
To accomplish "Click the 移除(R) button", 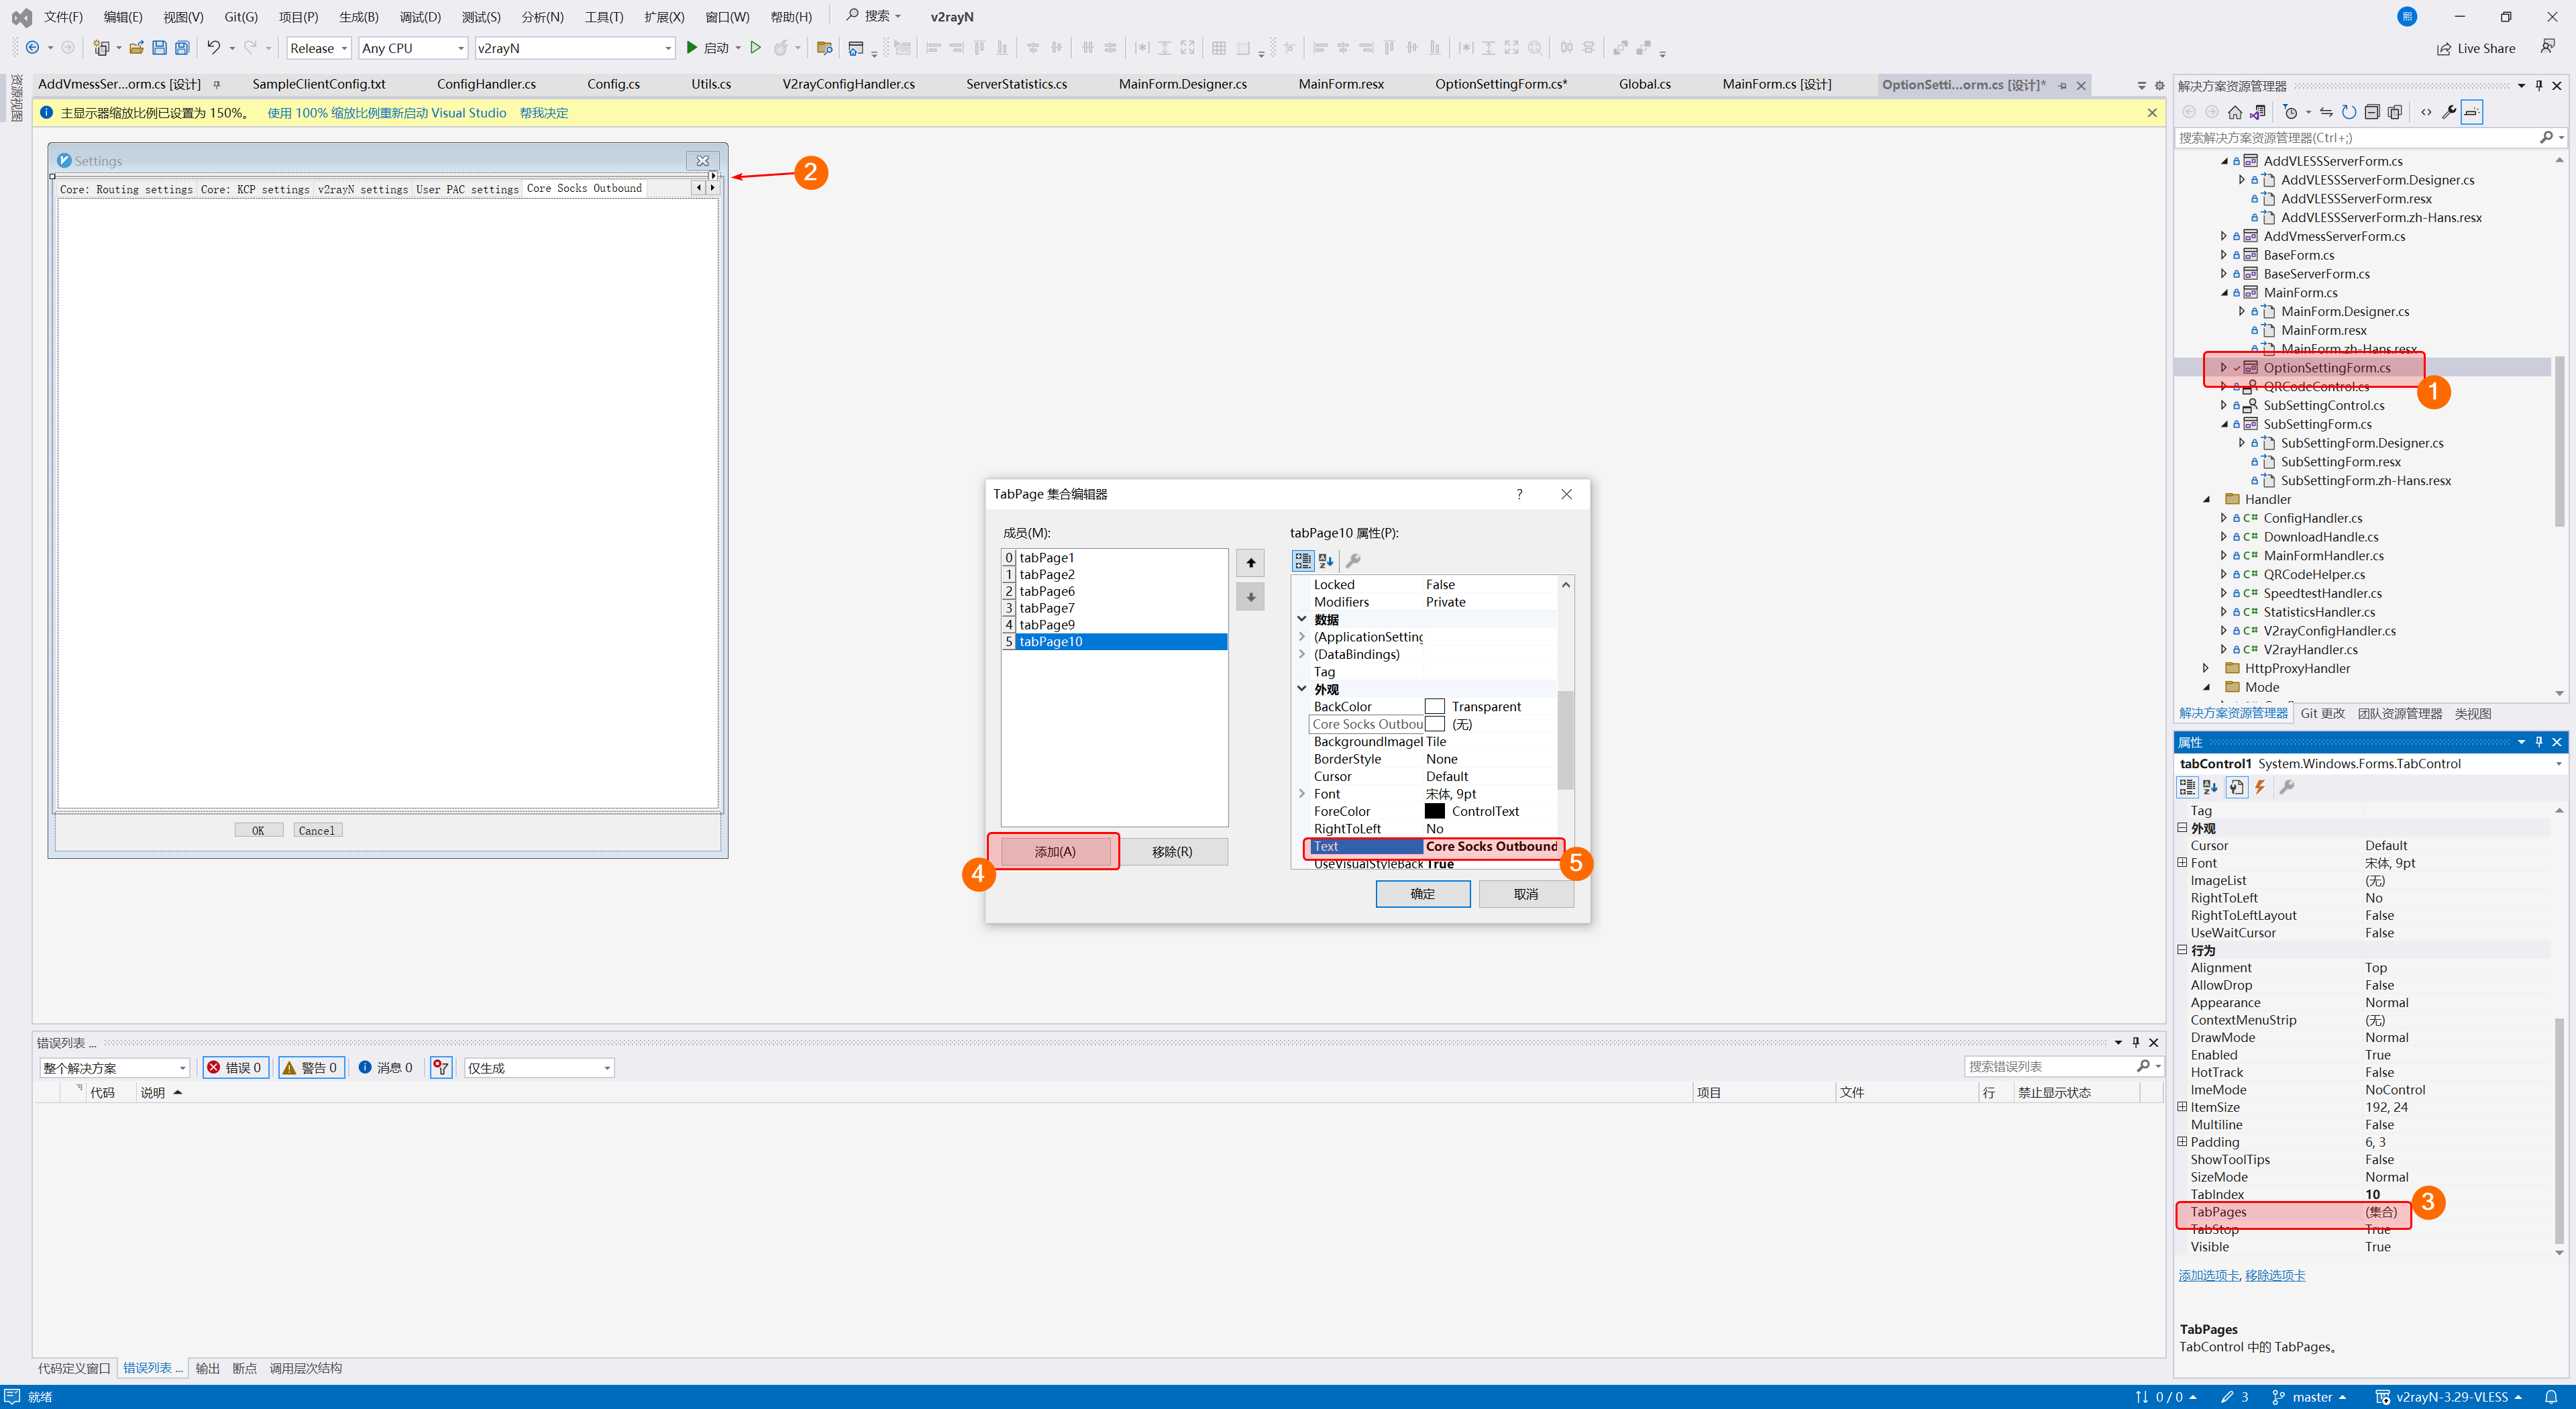I will pos(1171,852).
